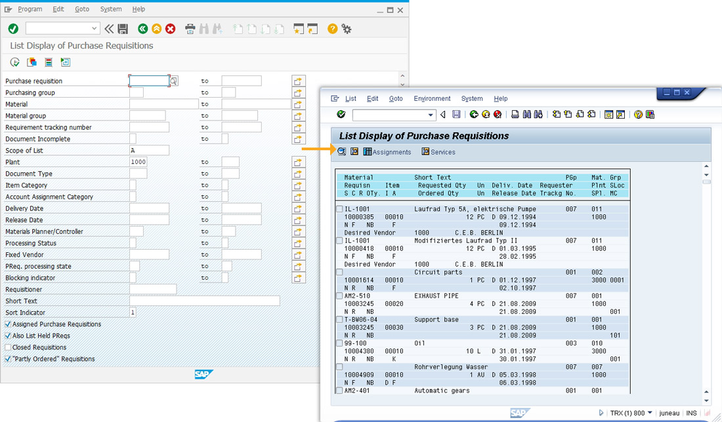This screenshot has height=422, width=722.
Task: Click the Print icon in the list window
Action: (x=515, y=115)
